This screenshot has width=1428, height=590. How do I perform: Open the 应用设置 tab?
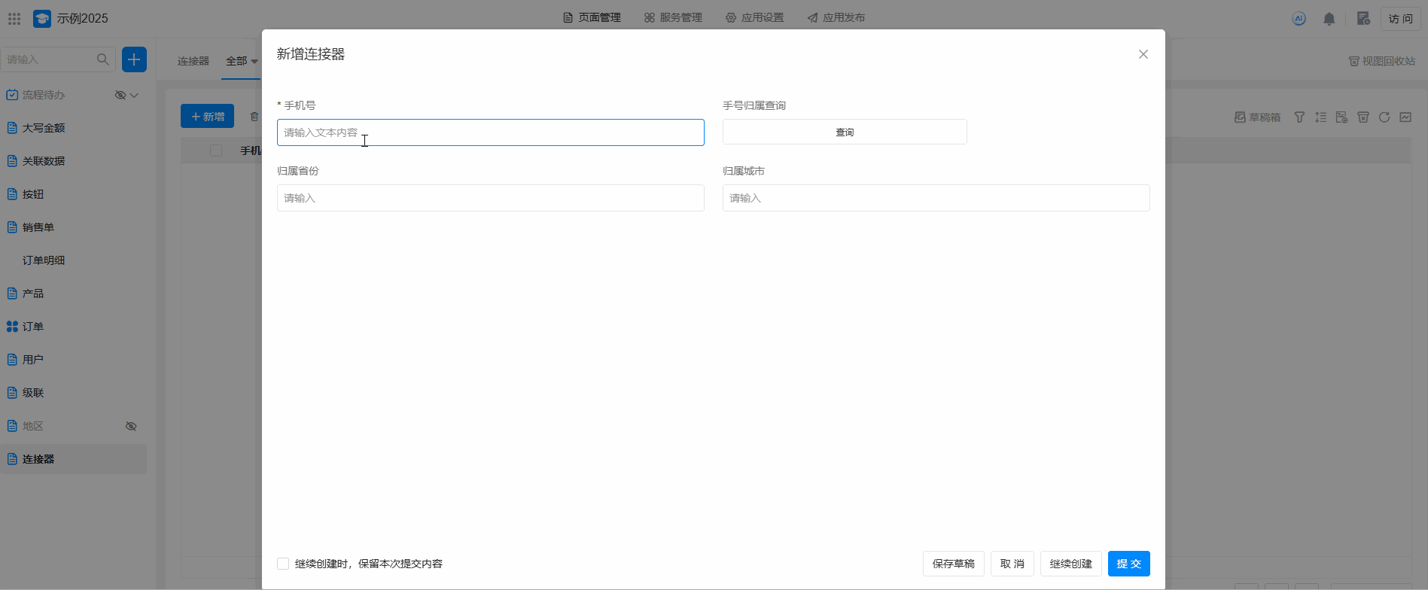point(754,17)
